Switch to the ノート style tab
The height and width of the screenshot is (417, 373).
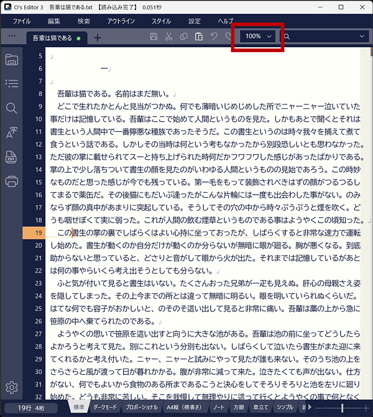click(219, 407)
